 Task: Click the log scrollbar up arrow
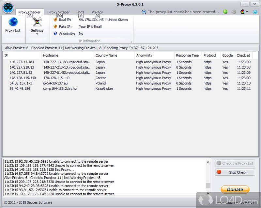tap(208, 162)
